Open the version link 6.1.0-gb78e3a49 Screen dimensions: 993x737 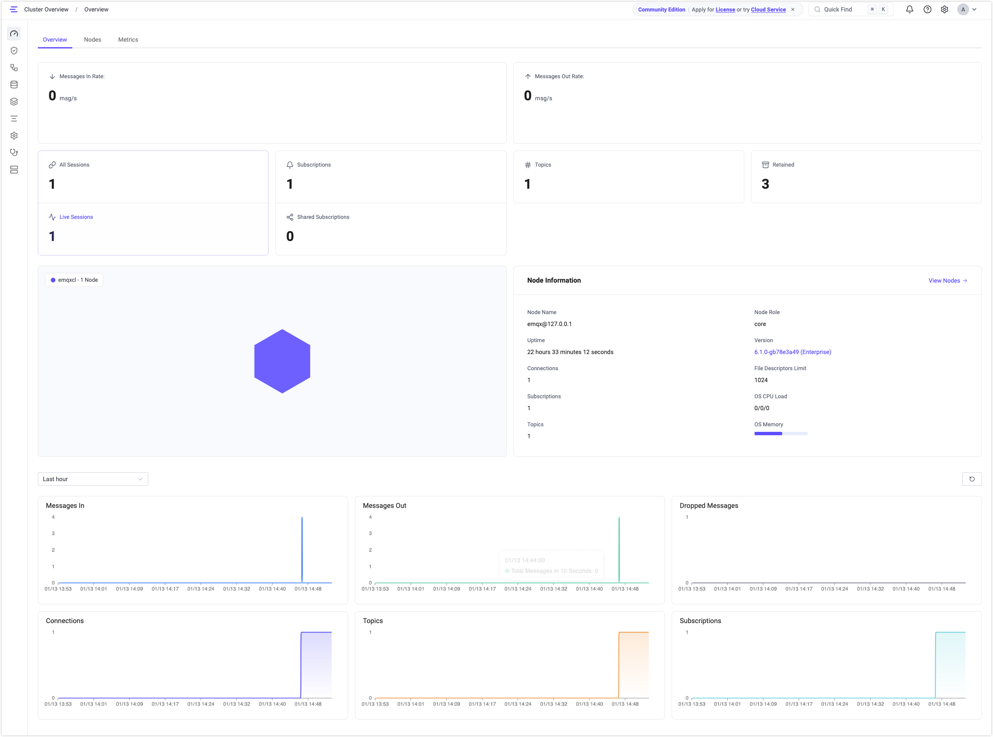point(792,352)
